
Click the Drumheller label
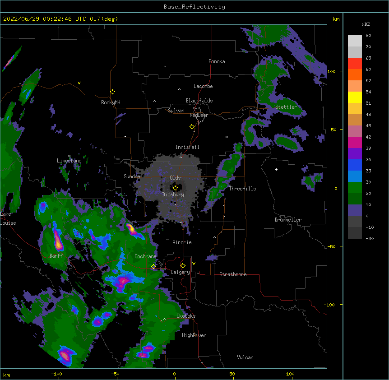[x=288, y=220]
